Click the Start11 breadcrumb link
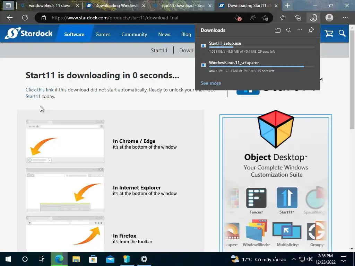Image resolution: width=355 pixels, height=266 pixels. click(x=159, y=50)
